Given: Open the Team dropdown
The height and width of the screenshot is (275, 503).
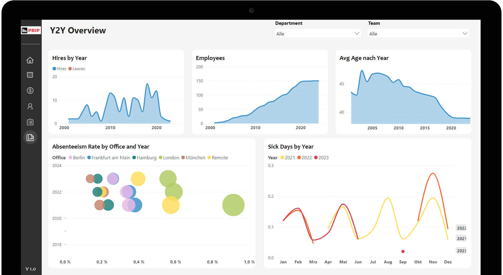Looking at the screenshot, I should tap(418, 33).
